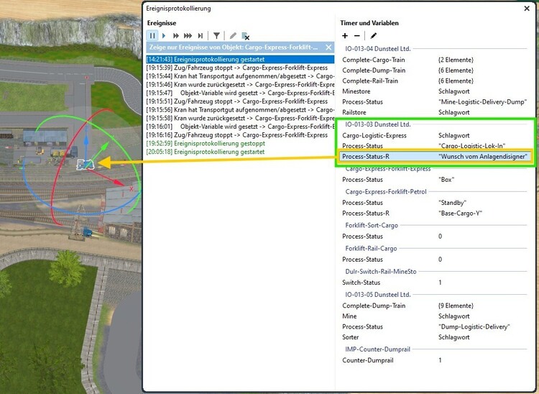Close the Ereignisprotokollierung window

tap(527, 8)
